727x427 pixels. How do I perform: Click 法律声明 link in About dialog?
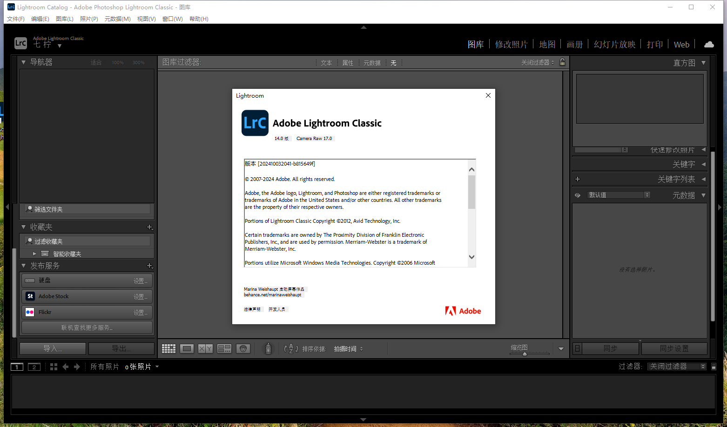(x=252, y=309)
